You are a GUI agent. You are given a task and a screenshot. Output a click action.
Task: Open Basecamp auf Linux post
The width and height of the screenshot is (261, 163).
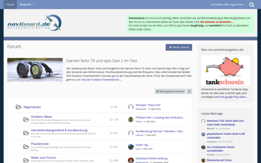coord(219,160)
